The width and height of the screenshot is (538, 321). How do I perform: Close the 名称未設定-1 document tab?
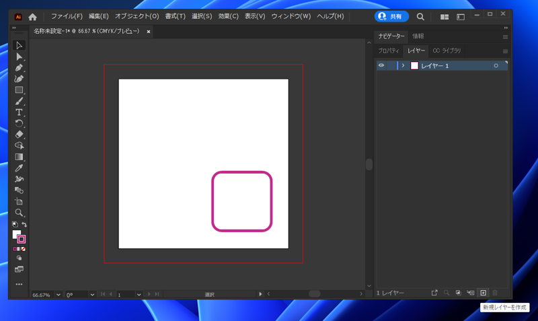tap(149, 32)
